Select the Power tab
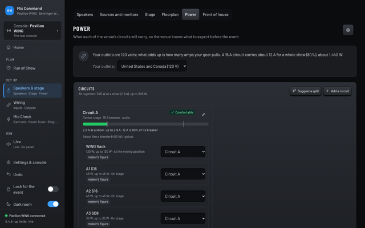 [x=190, y=14]
